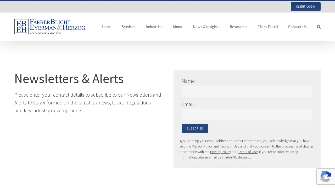
Task: Open the Industries menu
Action: [154, 27]
